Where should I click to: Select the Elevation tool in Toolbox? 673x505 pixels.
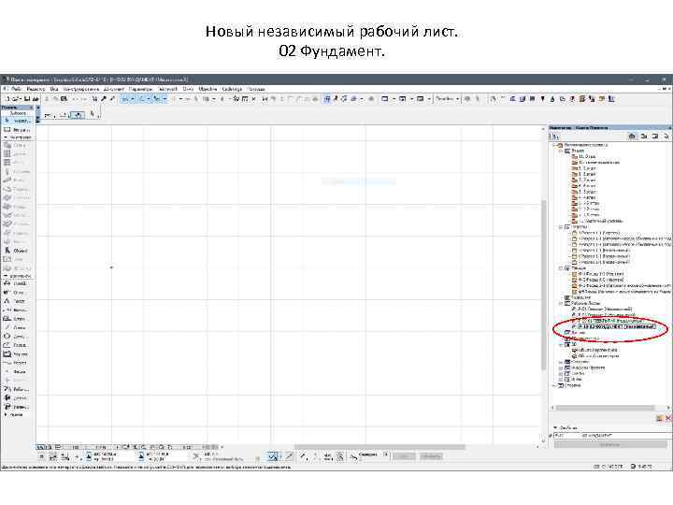point(17,371)
